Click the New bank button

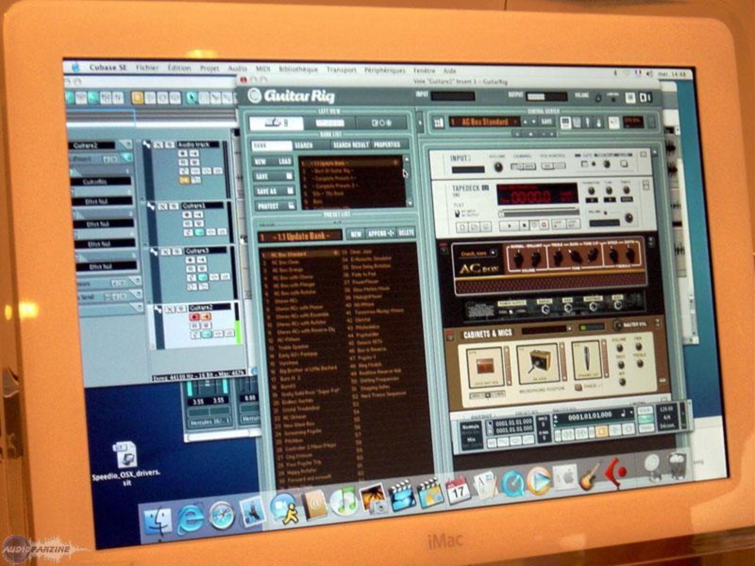[260, 161]
